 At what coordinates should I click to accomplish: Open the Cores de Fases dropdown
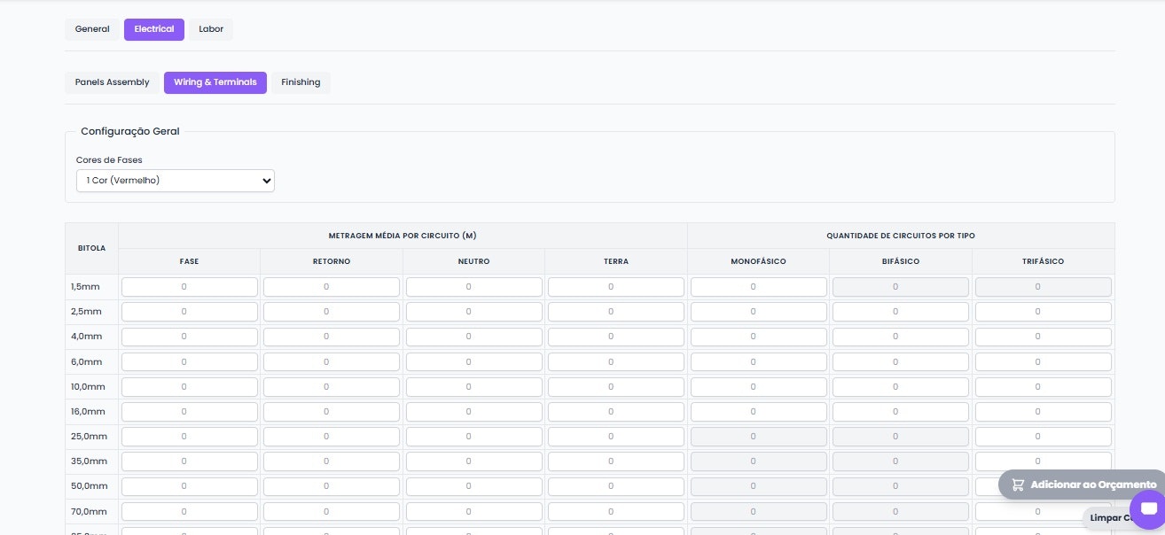176,181
